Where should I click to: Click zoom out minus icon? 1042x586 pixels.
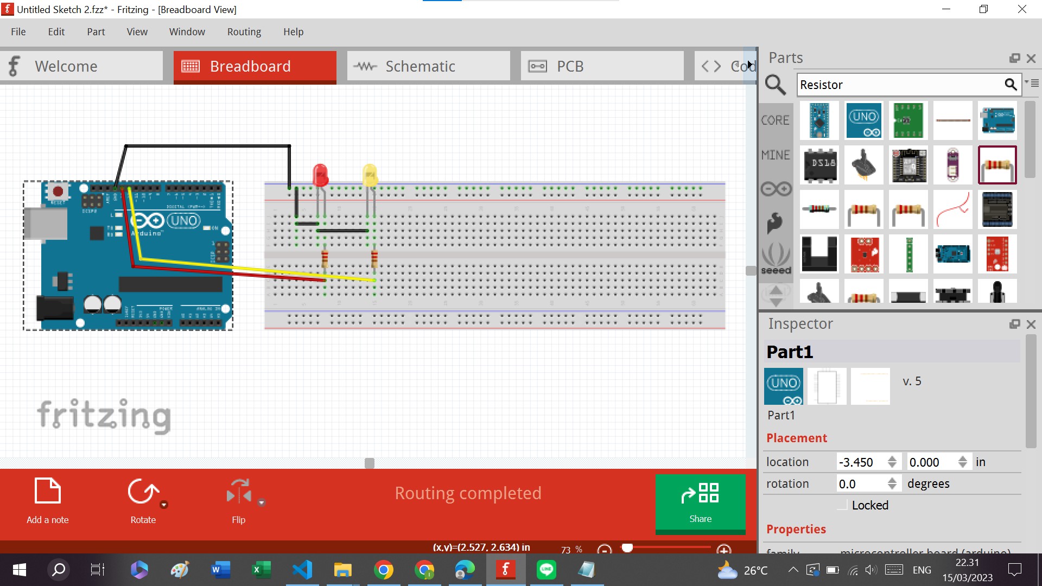[x=604, y=550]
